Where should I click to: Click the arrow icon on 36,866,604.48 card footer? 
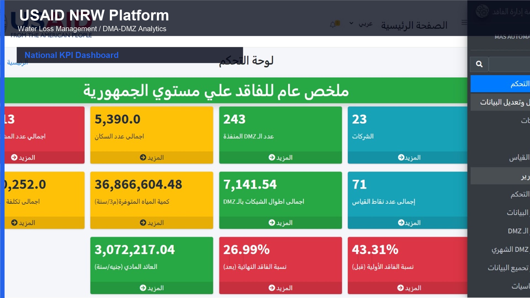tap(143, 222)
